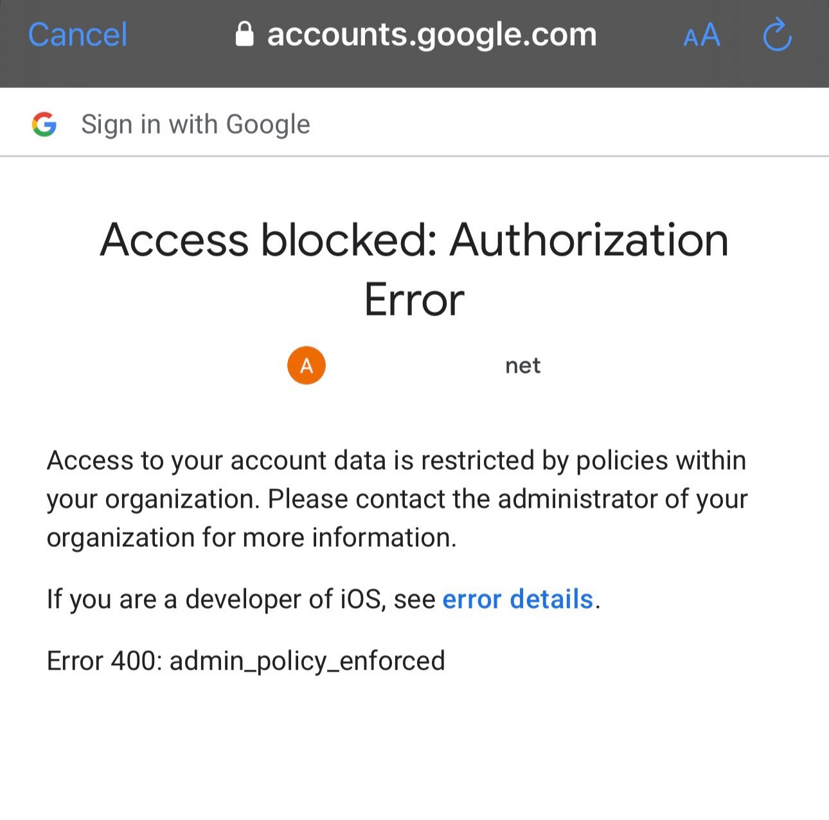This screenshot has width=829, height=820.
Task: Tap the smaller A in the text size control
Action: point(691,39)
